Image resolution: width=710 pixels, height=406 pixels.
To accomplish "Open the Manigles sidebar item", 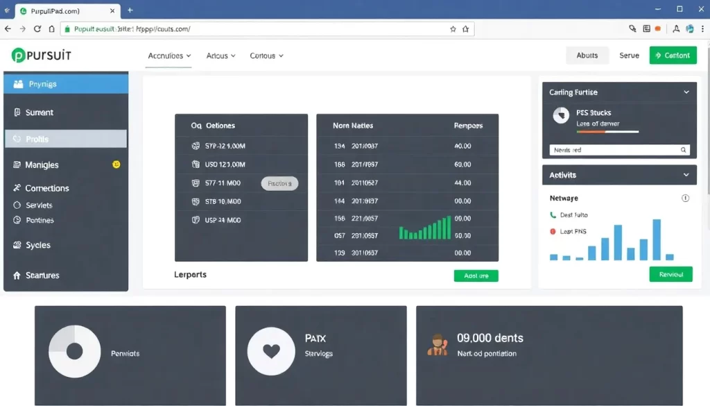I will [42, 165].
